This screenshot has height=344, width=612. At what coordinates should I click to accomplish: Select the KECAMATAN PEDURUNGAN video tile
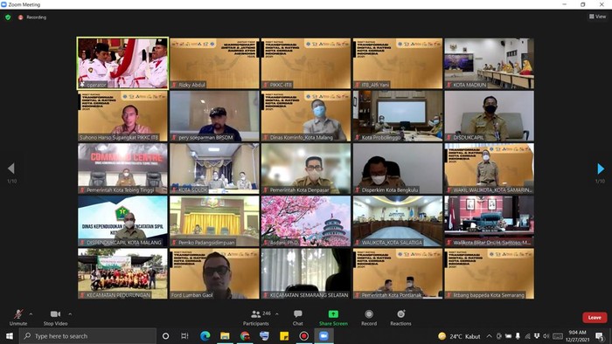123,273
